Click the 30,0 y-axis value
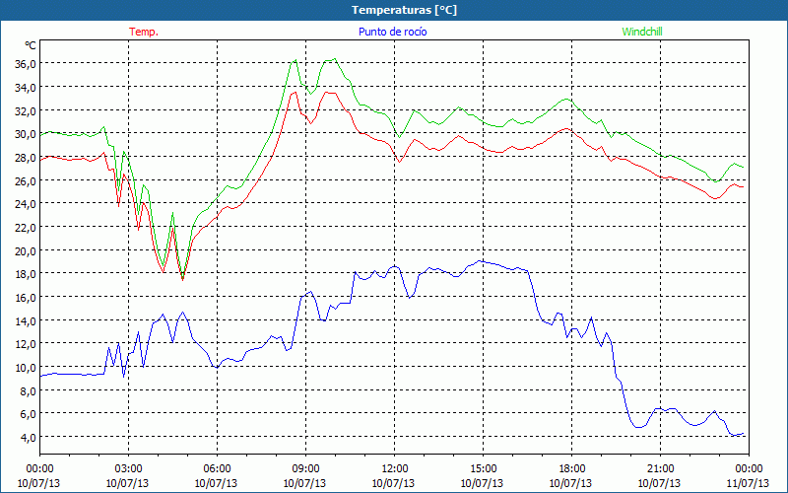788x493 pixels. 26,134
